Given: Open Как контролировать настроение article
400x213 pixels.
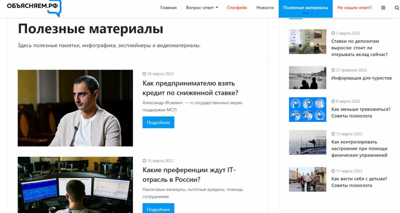Looking at the screenshot, I should pos(359,148).
